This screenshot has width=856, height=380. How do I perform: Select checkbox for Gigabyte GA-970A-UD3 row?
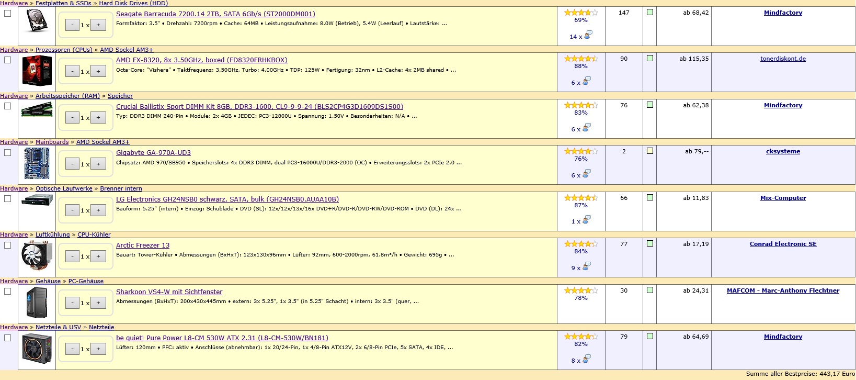click(7, 152)
